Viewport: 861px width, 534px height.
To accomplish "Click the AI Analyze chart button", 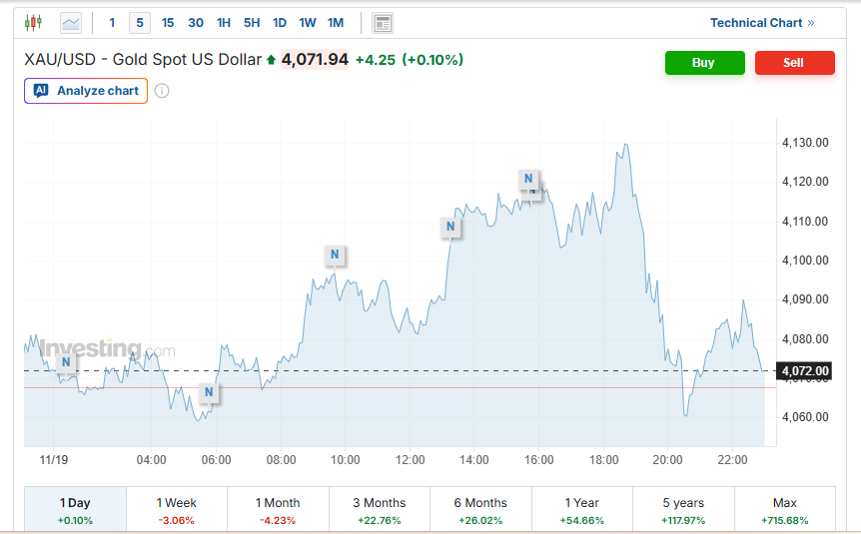I will 86,91.
